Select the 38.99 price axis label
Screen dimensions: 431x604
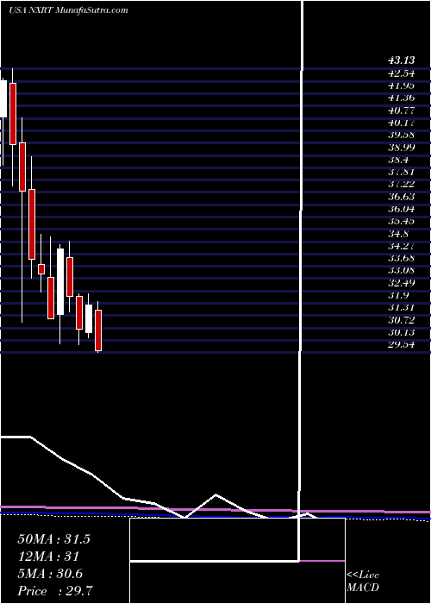(x=402, y=148)
